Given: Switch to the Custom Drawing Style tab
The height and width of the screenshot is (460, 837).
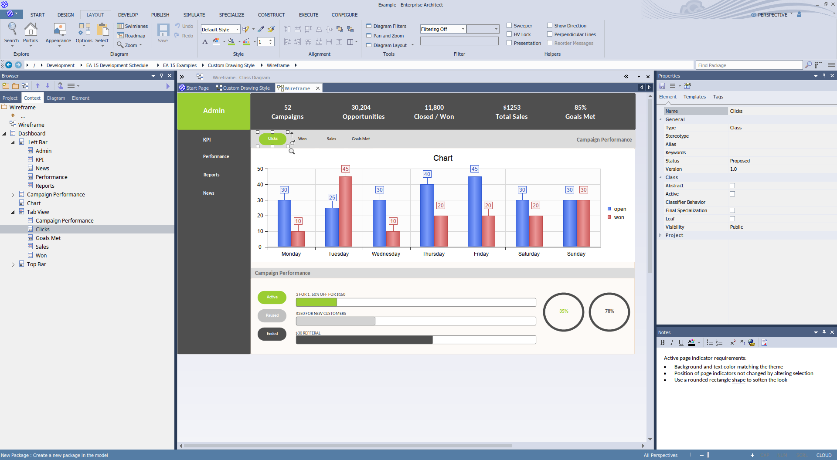Looking at the screenshot, I should [246, 88].
